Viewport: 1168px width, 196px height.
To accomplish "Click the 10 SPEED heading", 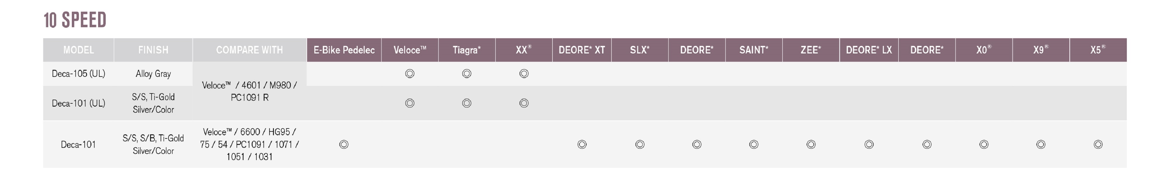I will [x=75, y=20].
